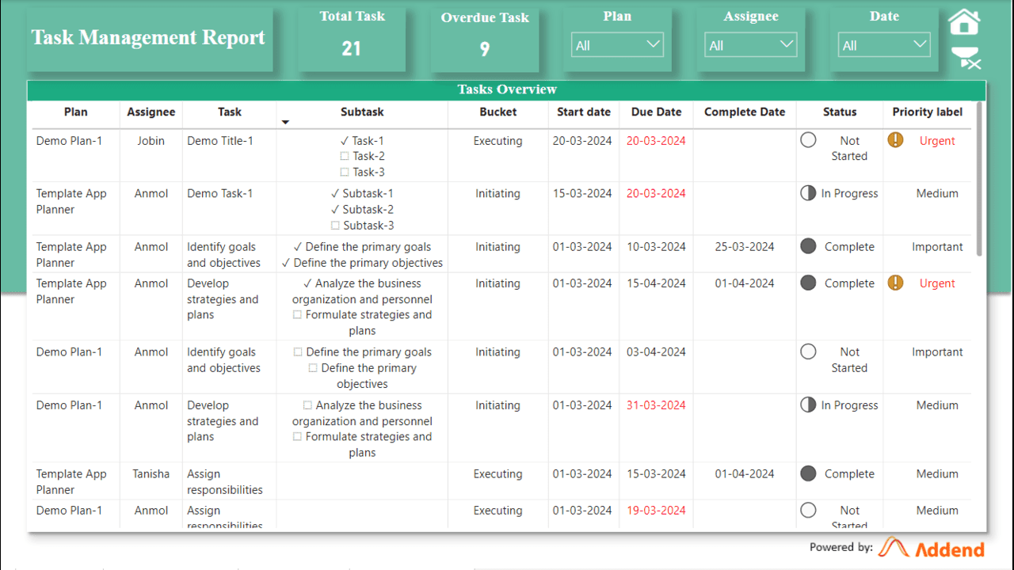Select the Total Task card
The image size is (1014, 570).
point(351,38)
